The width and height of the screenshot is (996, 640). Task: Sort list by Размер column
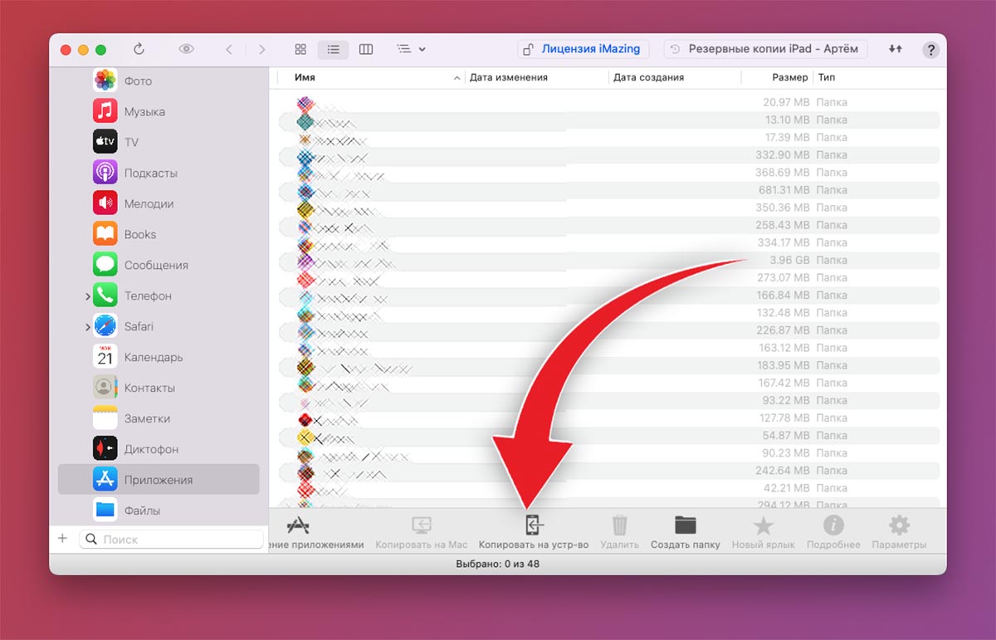[x=788, y=77]
